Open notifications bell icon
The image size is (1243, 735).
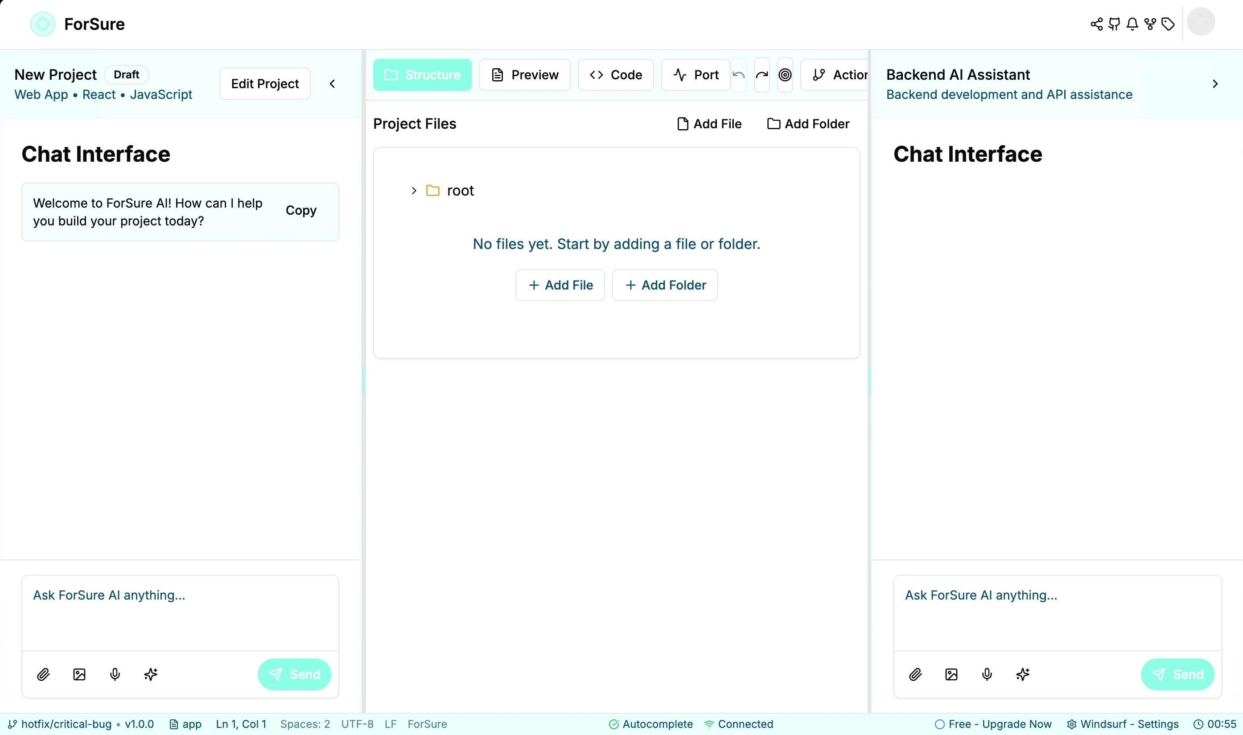click(x=1132, y=24)
